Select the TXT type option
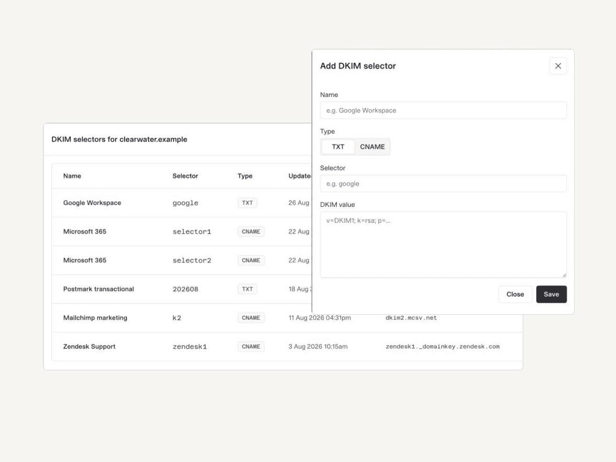The width and height of the screenshot is (616, 462). pyautogui.click(x=338, y=147)
